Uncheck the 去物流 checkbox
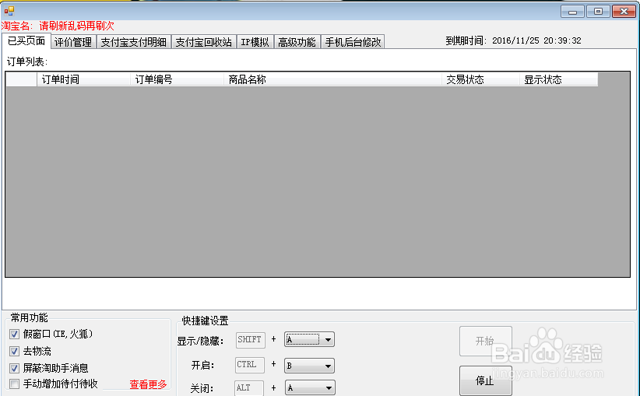The height and width of the screenshot is (396, 640). click(14, 351)
